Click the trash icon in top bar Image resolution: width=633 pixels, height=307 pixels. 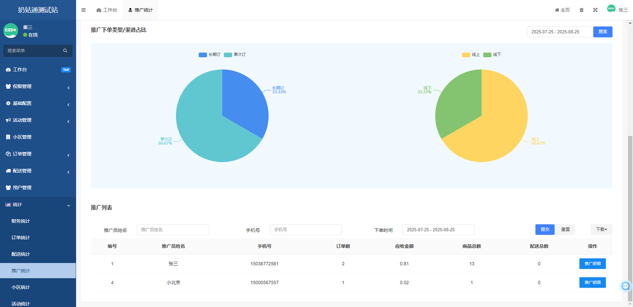582,10
